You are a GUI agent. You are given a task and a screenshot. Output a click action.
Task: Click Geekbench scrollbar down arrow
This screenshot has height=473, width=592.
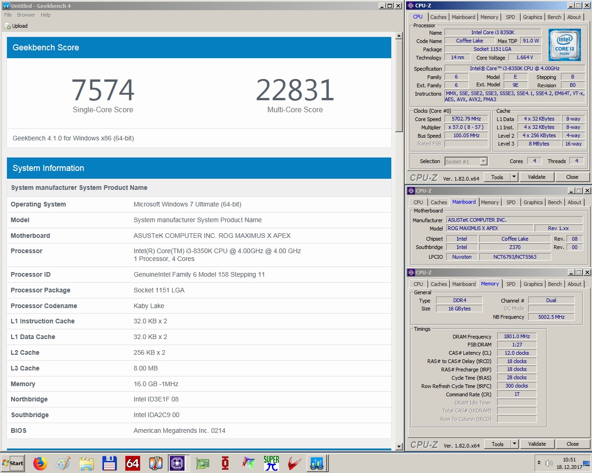point(399,447)
